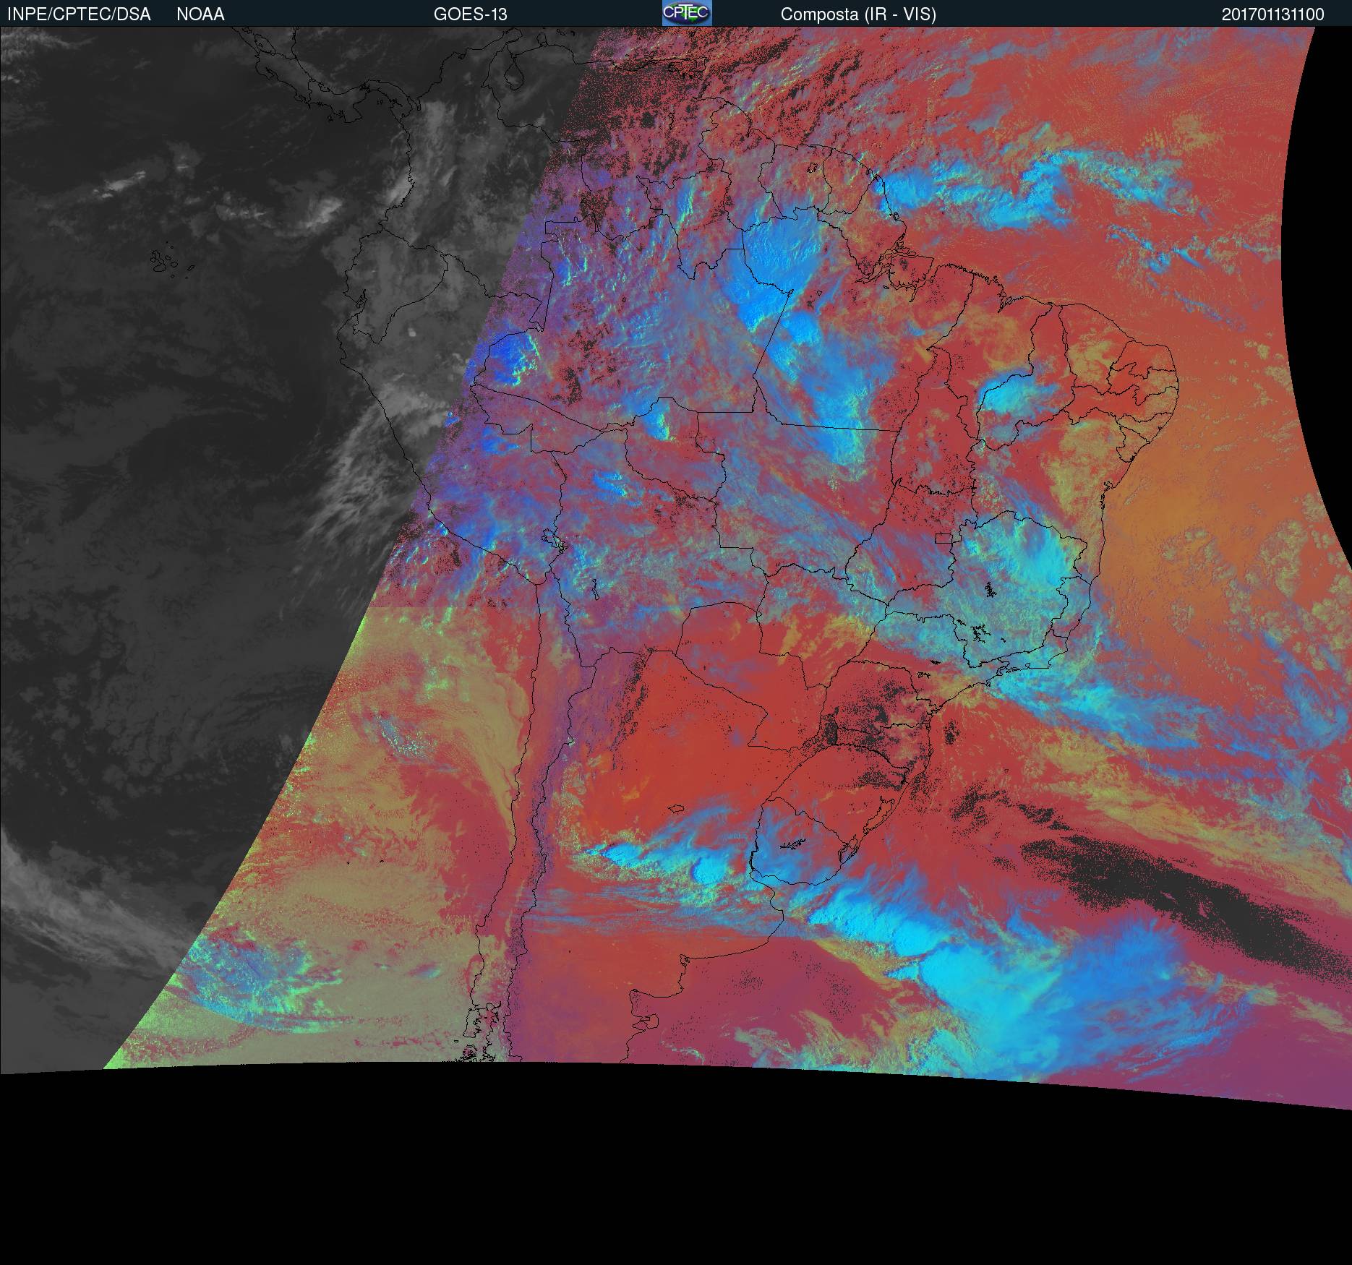Click the 201701131100 timestamp
1352x1265 pixels.
coord(1273,14)
